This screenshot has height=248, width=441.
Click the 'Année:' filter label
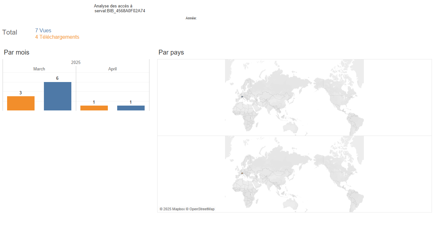point(191,18)
